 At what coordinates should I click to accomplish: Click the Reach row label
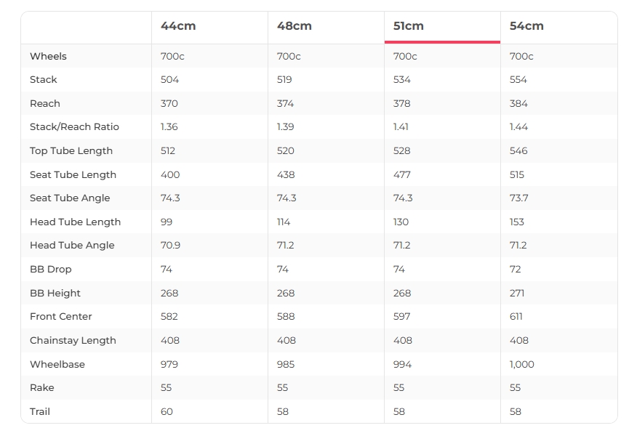(x=45, y=103)
